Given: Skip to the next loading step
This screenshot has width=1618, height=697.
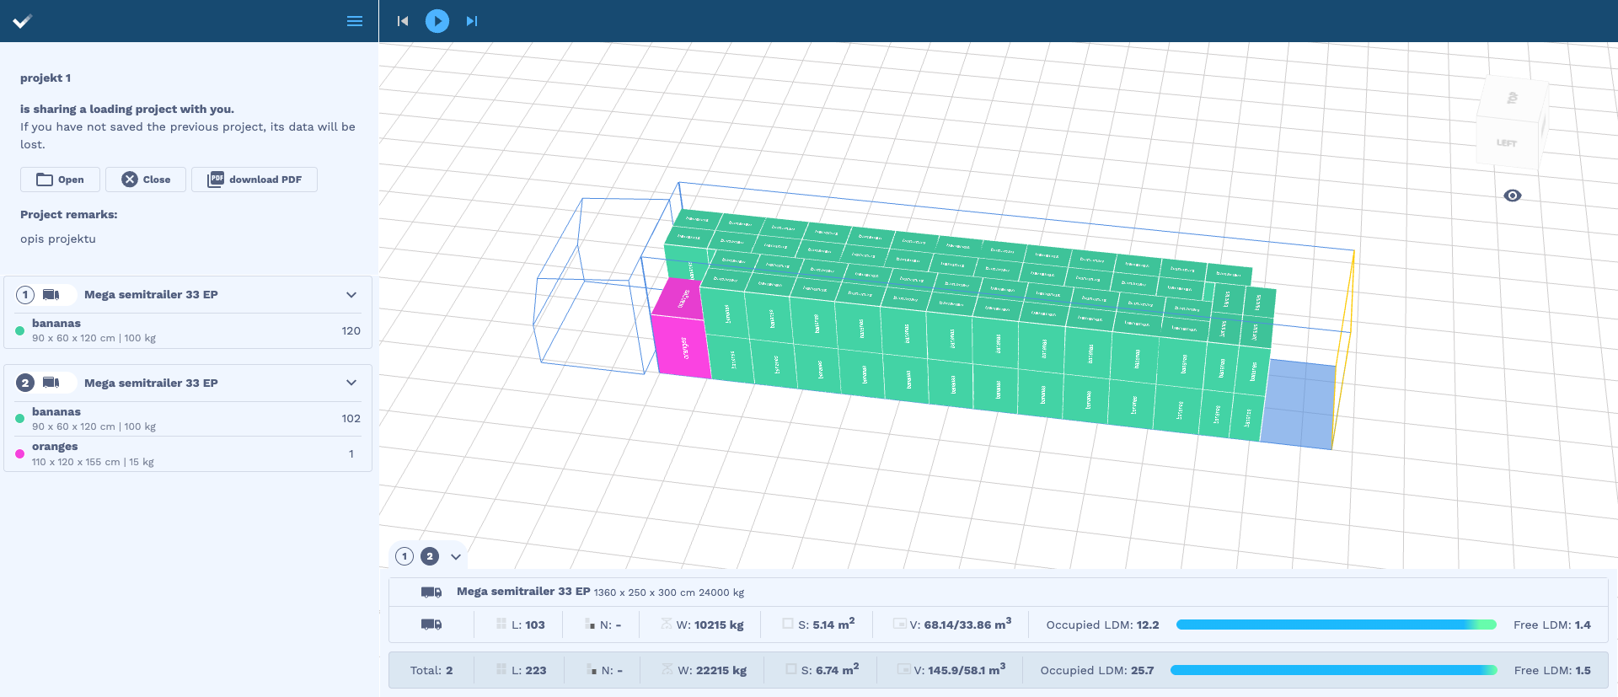Looking at the screenshot, I should (x=472, y=21).
